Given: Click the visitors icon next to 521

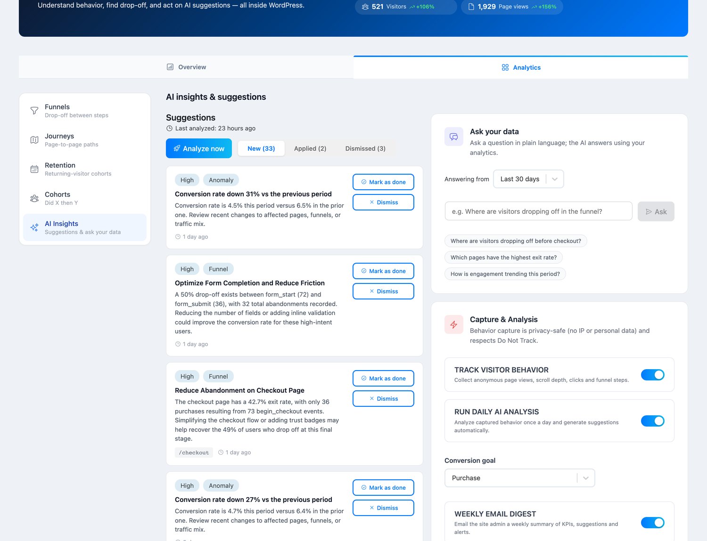Looking at the screenshot, I should (365, 7).
